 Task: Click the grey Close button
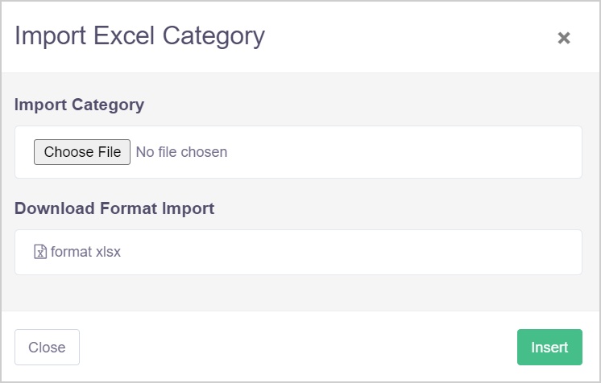(x=47, y=348)
